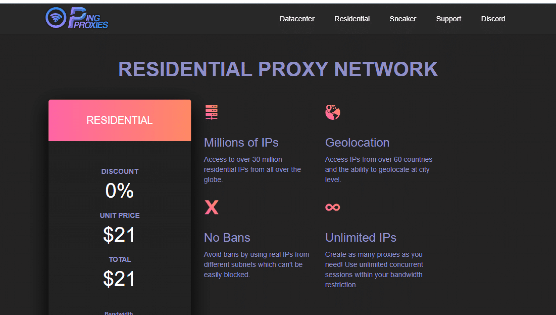Click the Ping Proxies logo text
The width and height of the screenshot is (556, 315).
click(88, 18)
